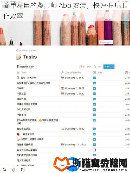This screenshot has height=173, width=130.
Task: Open the 制定100天计划 task
Action: point(28,78)
